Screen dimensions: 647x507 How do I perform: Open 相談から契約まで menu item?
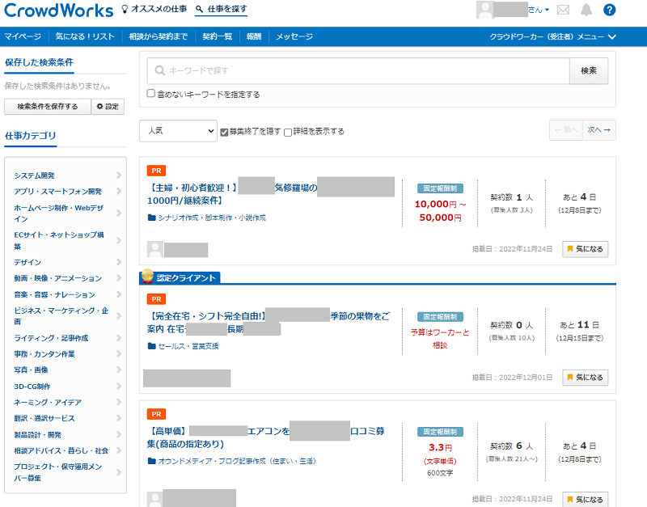[x=159, y=36]
